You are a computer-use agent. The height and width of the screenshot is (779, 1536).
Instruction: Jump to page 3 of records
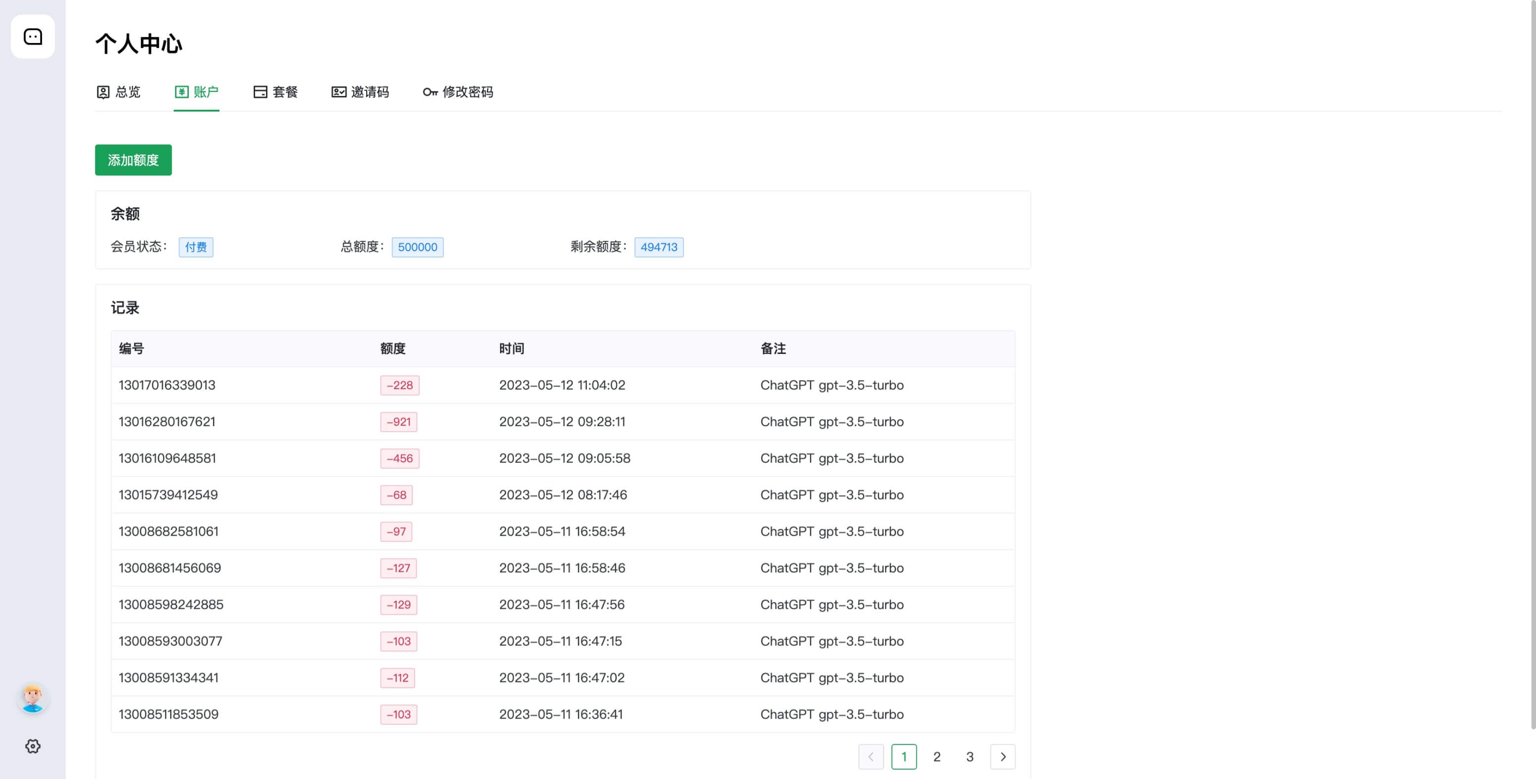pyautogui.click(x=970, y=756)
